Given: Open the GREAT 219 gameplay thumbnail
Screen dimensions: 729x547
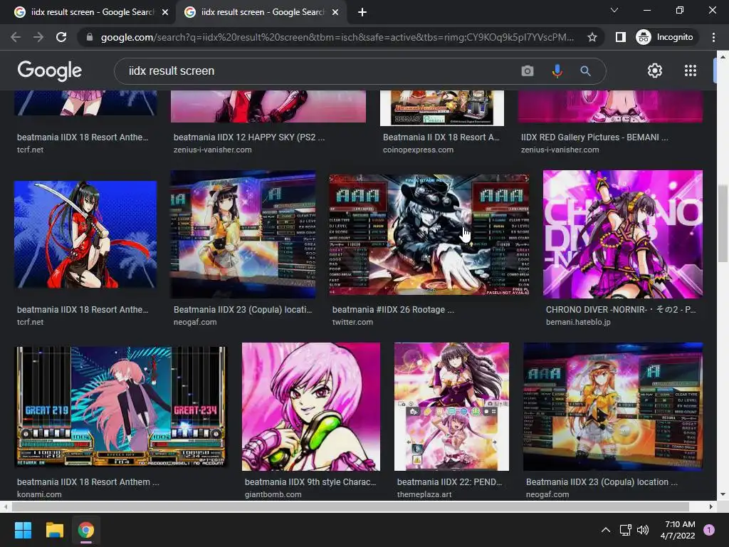Looking at the screenshot, I should pos(121,407).
